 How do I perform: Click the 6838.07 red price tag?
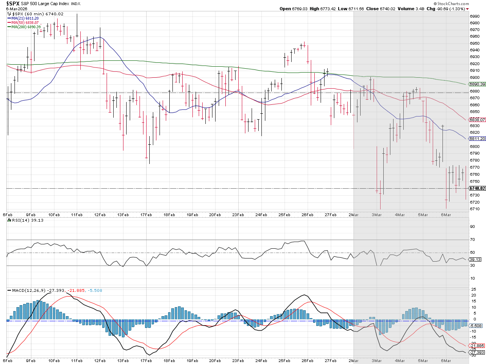click(477, 120)
